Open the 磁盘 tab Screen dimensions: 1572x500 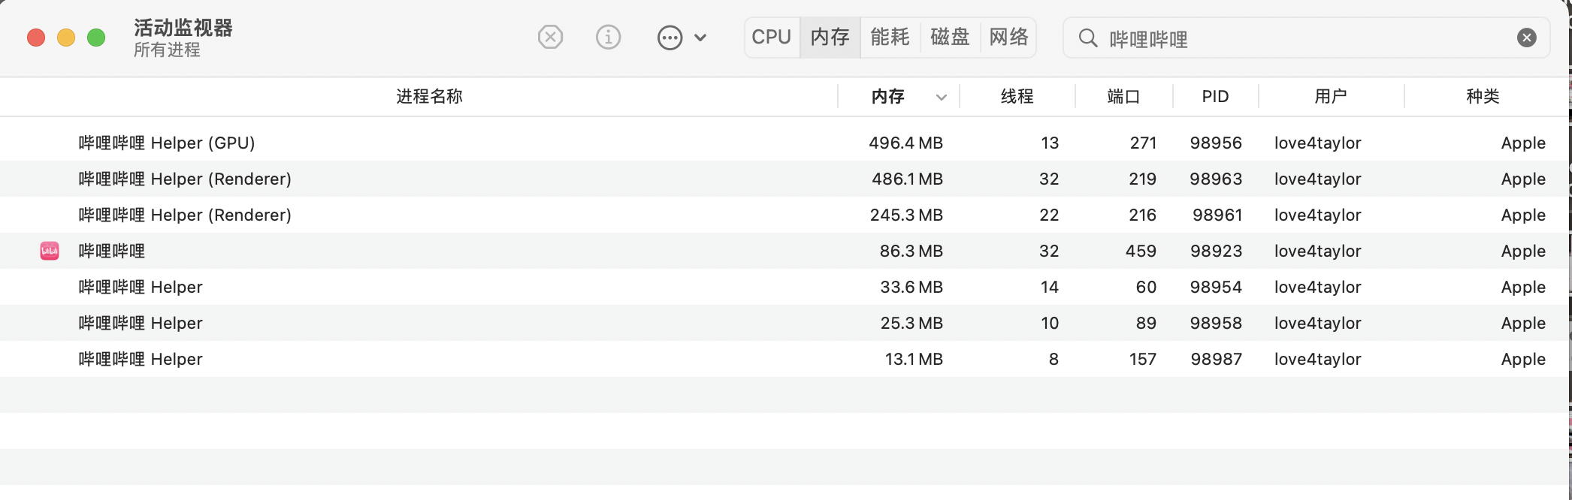pos(950,37)
